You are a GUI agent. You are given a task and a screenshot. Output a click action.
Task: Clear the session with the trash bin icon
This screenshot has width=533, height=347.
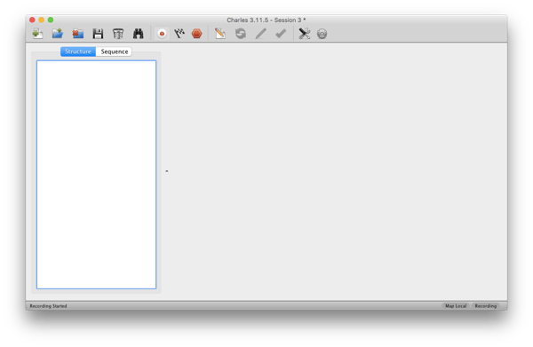pyautogui.click(x=118, y=34)
